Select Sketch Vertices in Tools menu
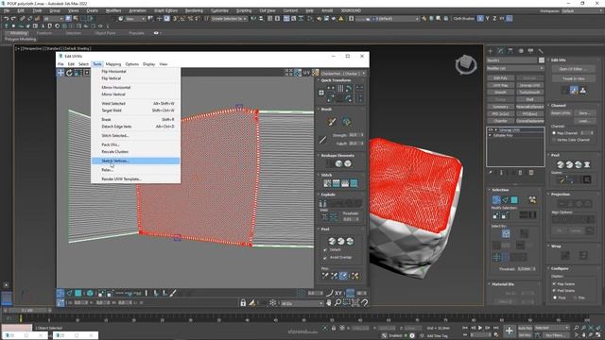This screenshot has width=605, height=340. [135, 161]
